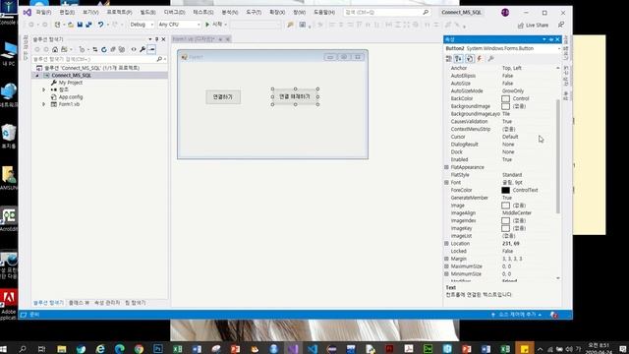Click Collapse All icon in Solution Explorer
This screenshot has height=354, width=629.
click(113, 49)
